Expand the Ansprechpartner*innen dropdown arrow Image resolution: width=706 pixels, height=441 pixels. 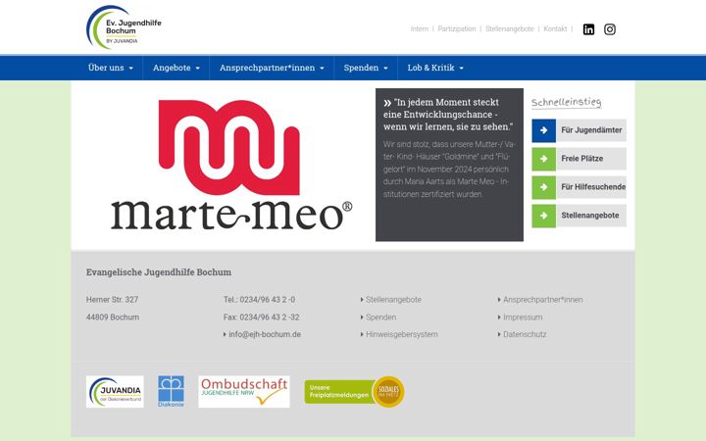[322, 69]
